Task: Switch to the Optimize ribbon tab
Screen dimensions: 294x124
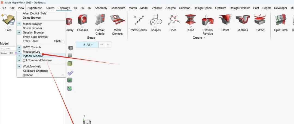Action: pos(221,8)
